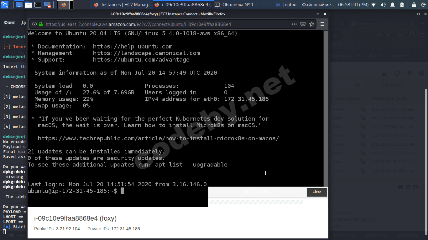Open the Firefox hamburger menu
Screen dimensions: 428x240
pyautogui.click(x=322, y=24)
